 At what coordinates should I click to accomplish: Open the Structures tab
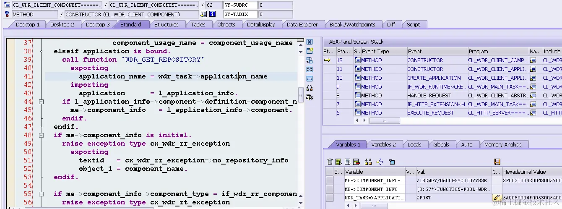point(167,24)
